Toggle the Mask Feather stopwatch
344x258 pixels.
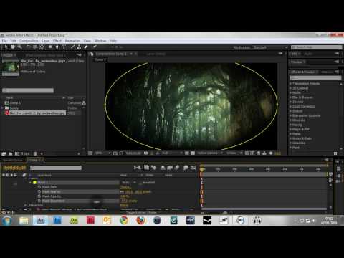[39, 191]
